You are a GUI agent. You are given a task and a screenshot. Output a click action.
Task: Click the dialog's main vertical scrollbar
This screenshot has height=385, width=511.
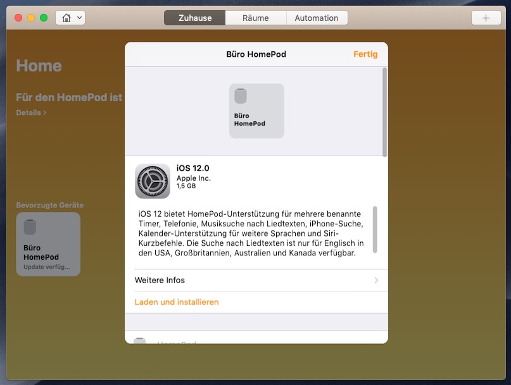tap(384, 113)
